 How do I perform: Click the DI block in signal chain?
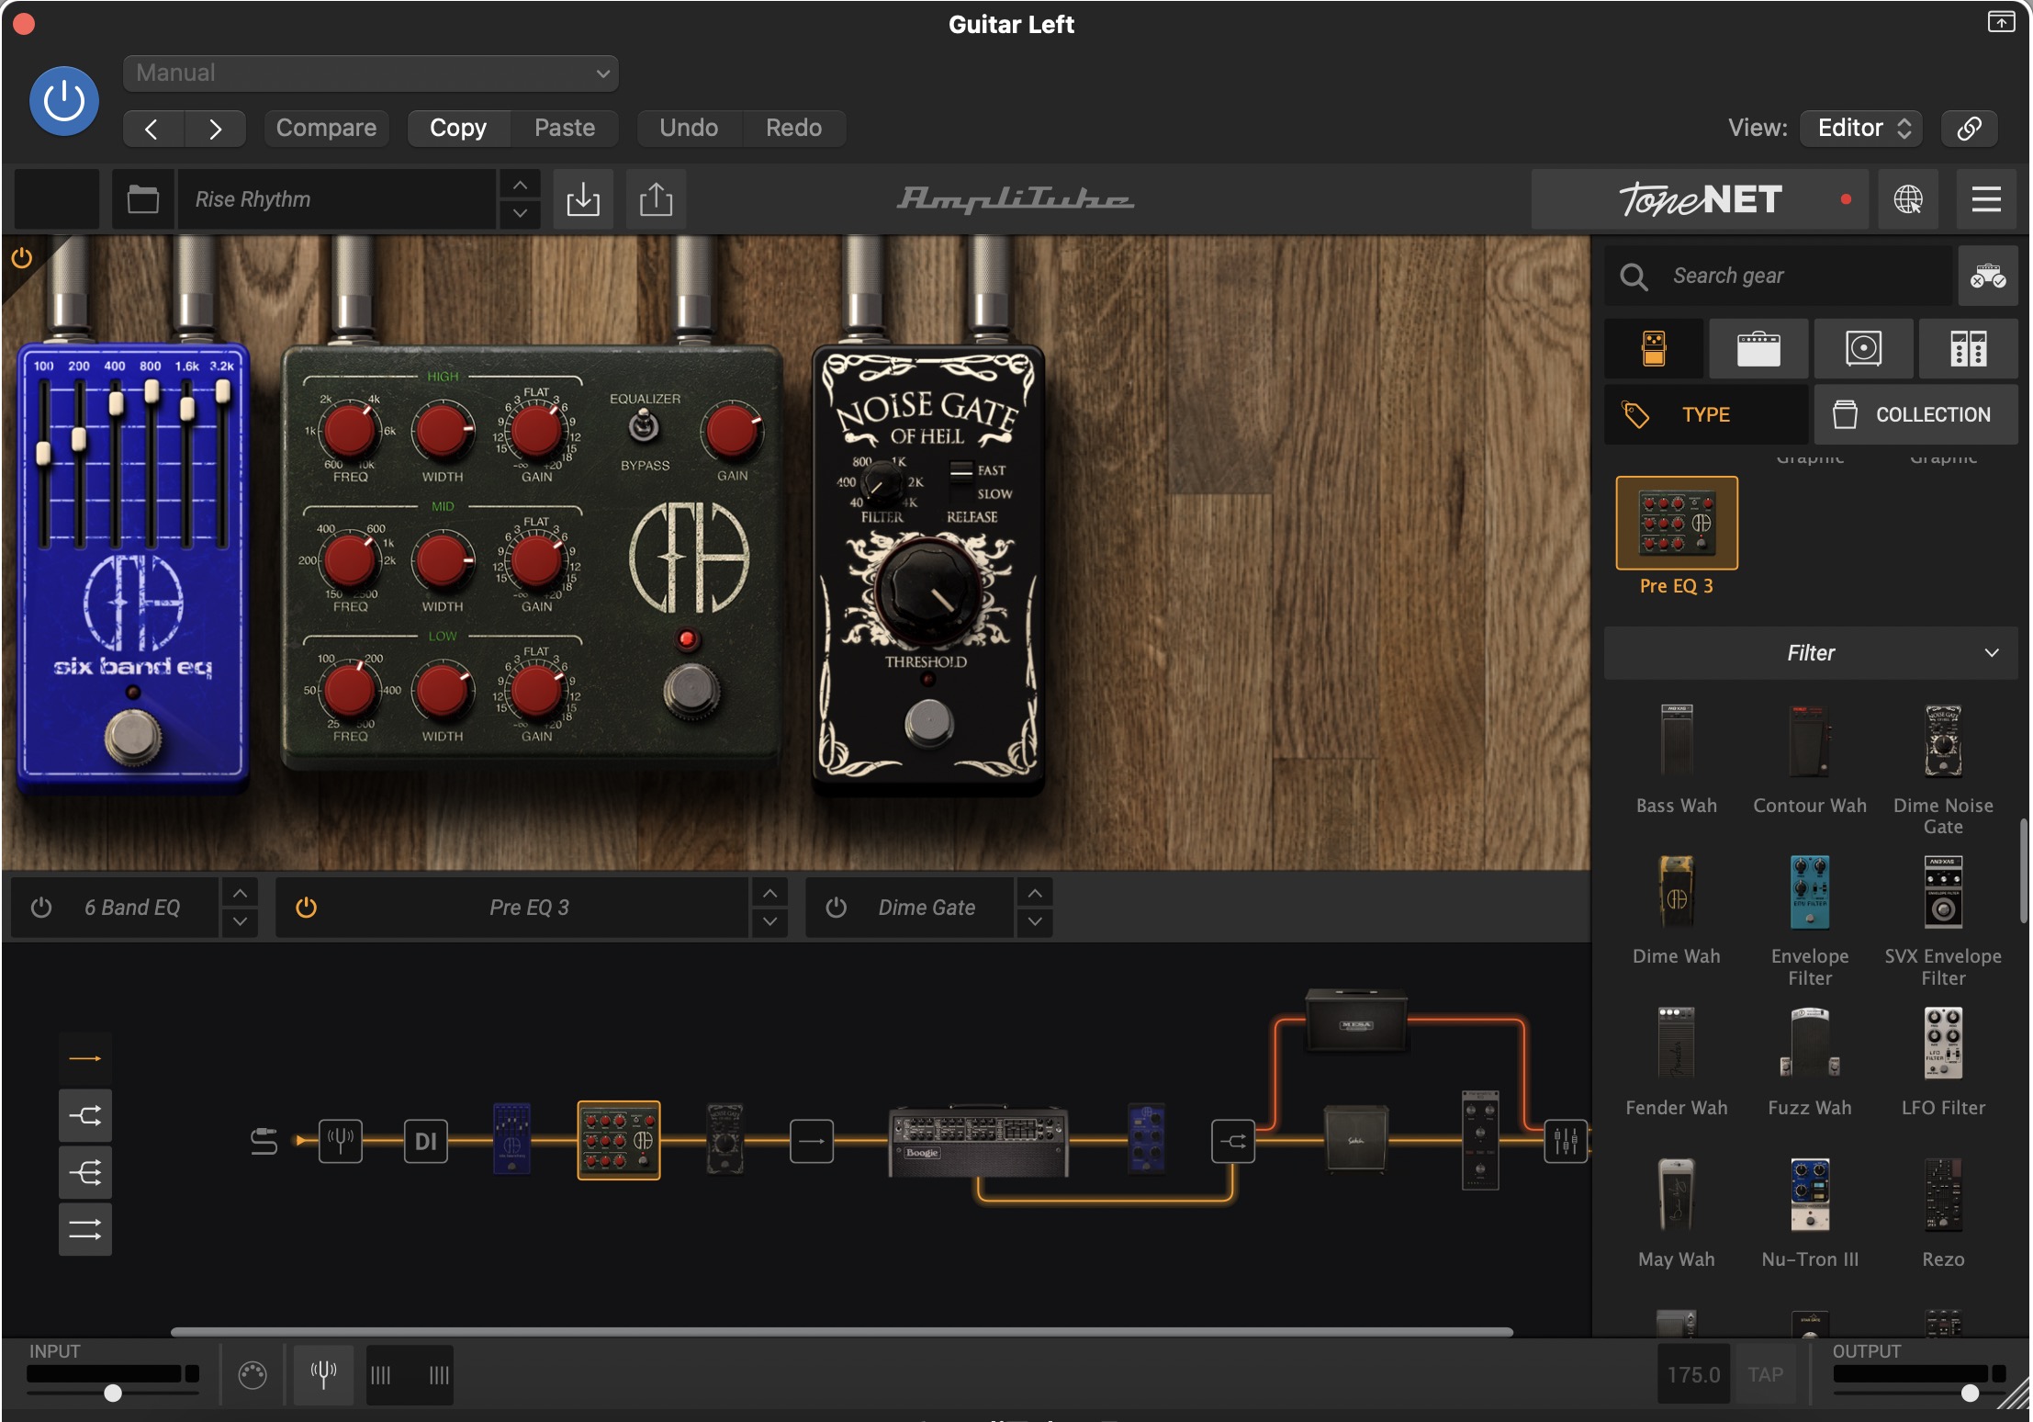426,1141
